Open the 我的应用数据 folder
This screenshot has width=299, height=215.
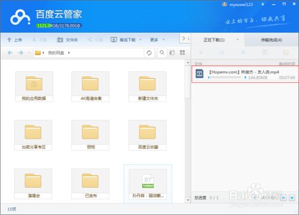point(34,86)
